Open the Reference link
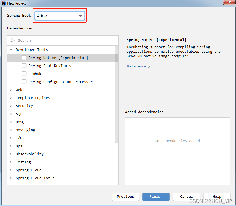 click(137, 66)
